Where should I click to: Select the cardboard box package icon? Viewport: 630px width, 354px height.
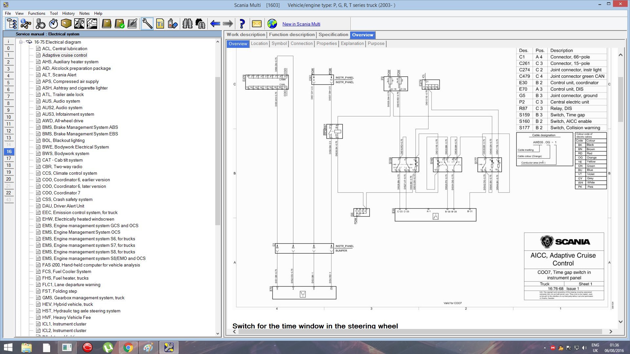click(x=66, y=24)
